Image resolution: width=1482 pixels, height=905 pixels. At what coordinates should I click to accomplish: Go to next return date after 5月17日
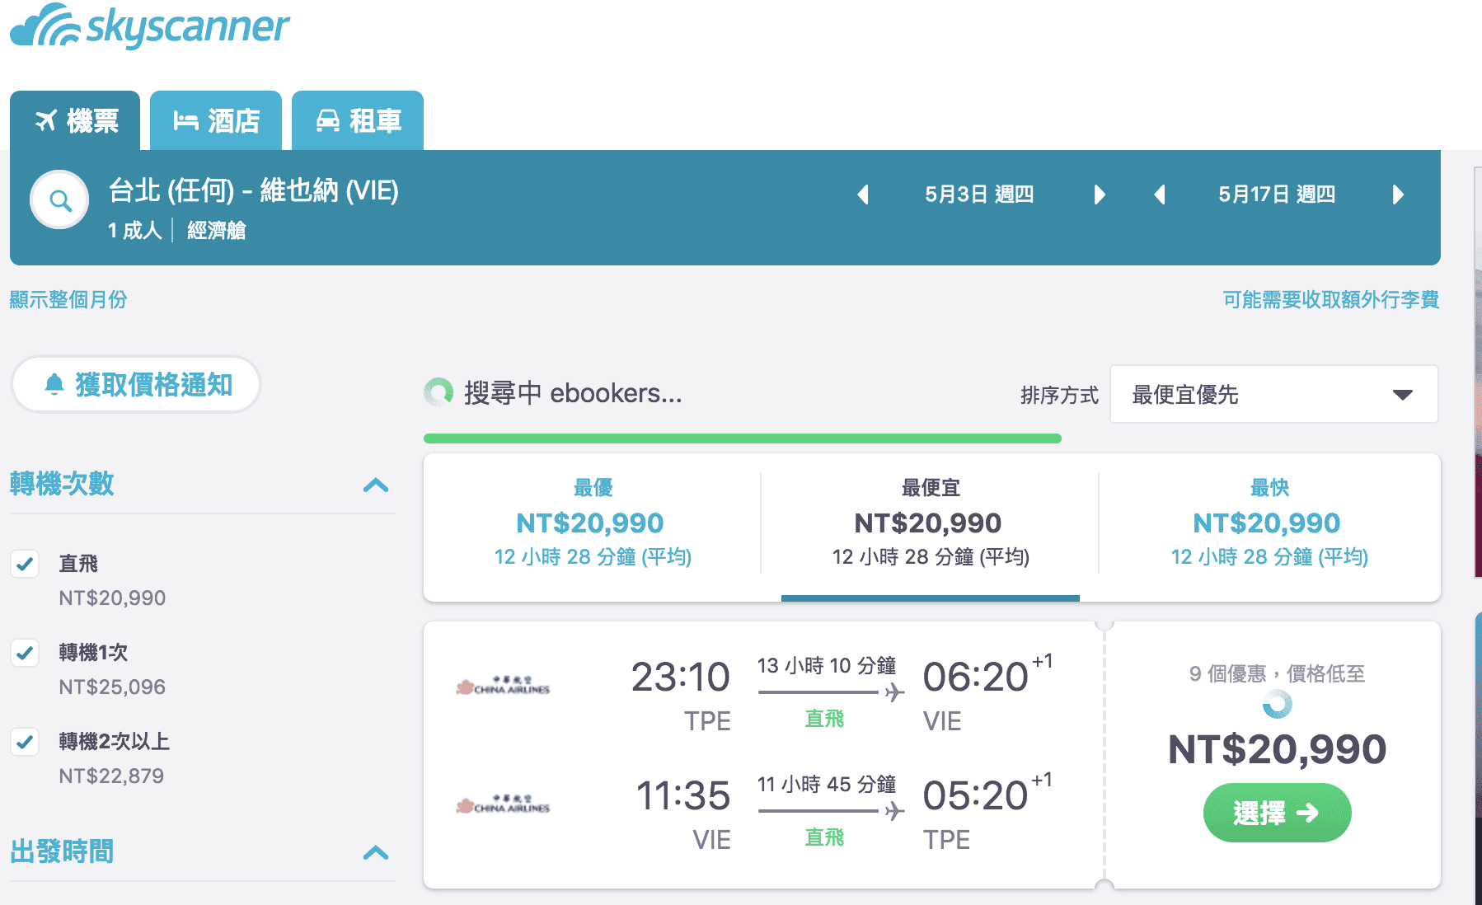point(1398,195)
